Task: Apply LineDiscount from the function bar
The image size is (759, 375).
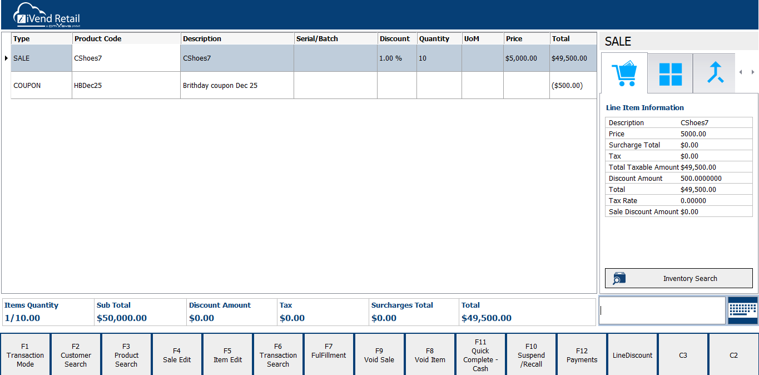Action: [x=632, y=355]
